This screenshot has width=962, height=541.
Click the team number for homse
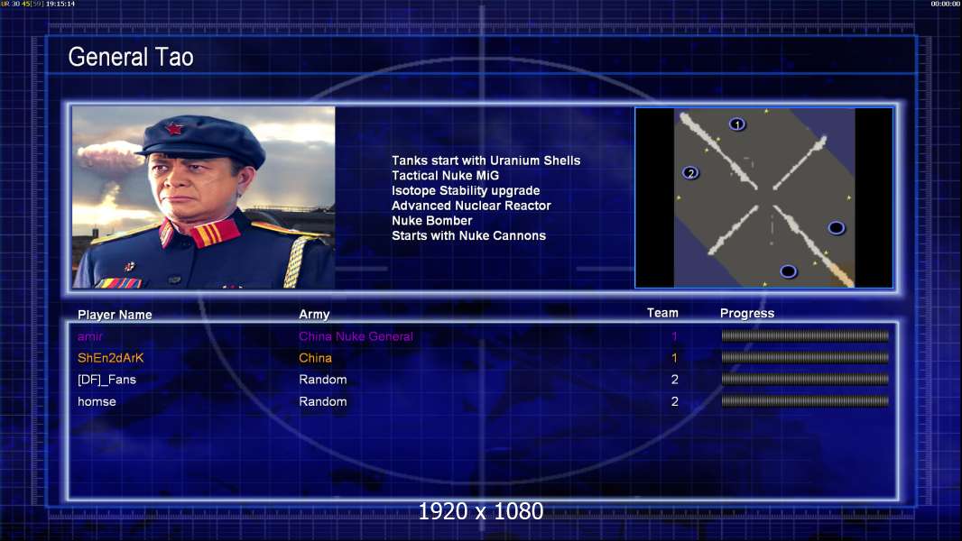[x=674, y=402]
